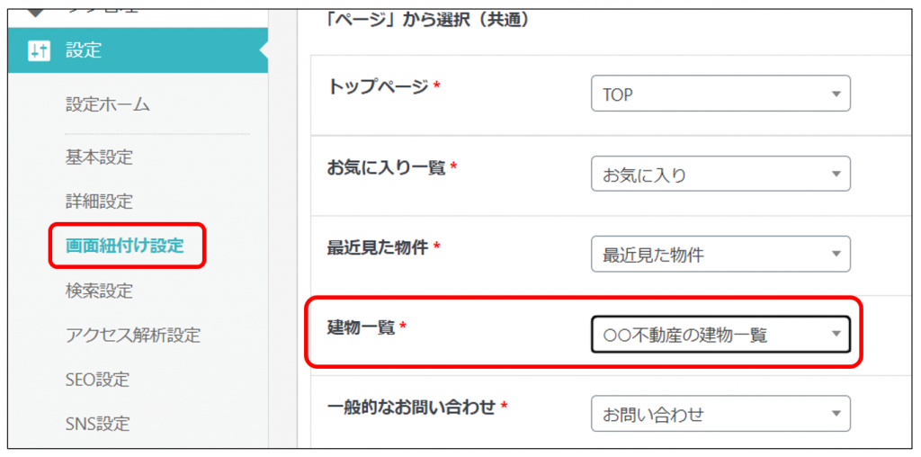921x457 pixels.
Task: Open 設定ホーム in the sidebar
Action: pos(107,104)
